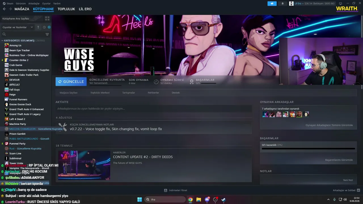The height and width of the screenshot is (204, 363).
Task: Click the Windows taskbar search box
Action: 165,199
